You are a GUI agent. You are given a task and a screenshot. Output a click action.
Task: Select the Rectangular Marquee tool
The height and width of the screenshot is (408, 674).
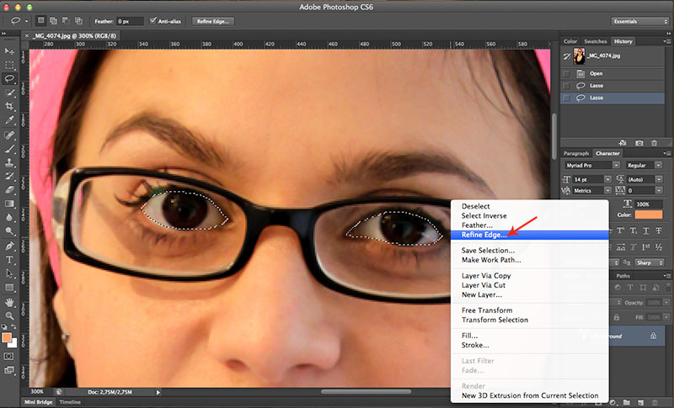[x=10, y=65]
